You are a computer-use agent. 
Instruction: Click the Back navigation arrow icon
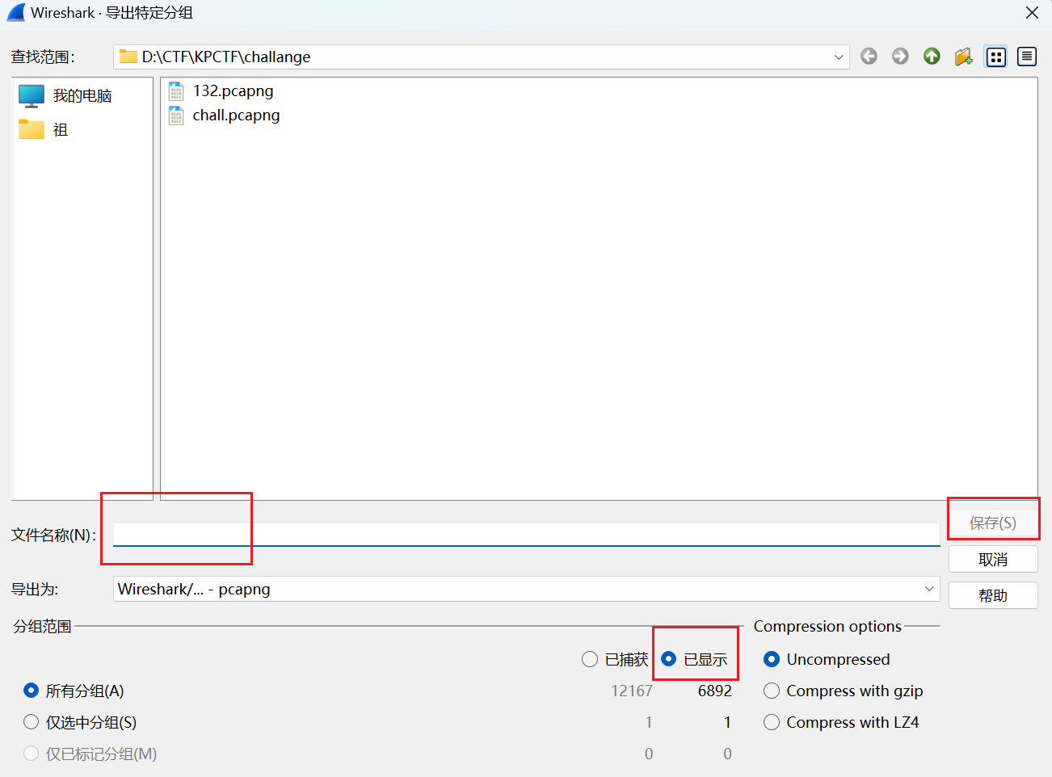[x=869, y=57]
